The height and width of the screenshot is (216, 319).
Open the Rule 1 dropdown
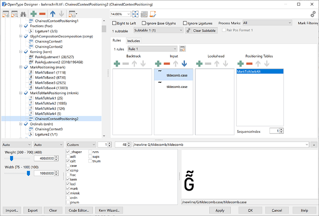pos(152,49)
